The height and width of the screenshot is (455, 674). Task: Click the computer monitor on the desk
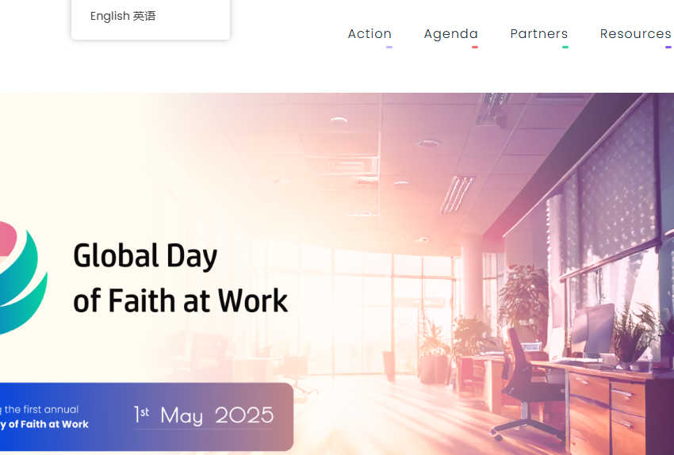[x=592, y=328]
